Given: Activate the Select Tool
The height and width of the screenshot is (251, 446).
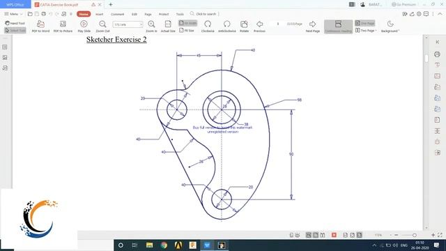Looking at the screenshot, I should [x=15, y=30].
